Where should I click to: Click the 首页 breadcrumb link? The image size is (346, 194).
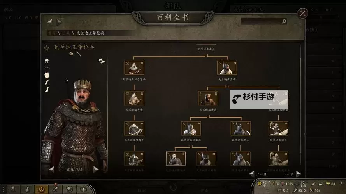pos(52,33)
